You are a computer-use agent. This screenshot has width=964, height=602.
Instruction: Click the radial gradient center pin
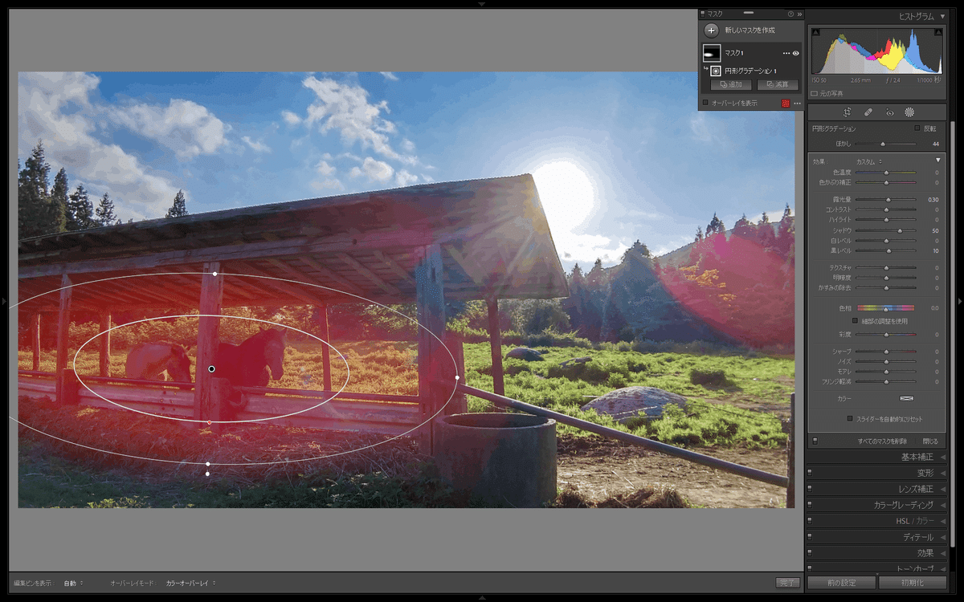(x=211, y=369)
